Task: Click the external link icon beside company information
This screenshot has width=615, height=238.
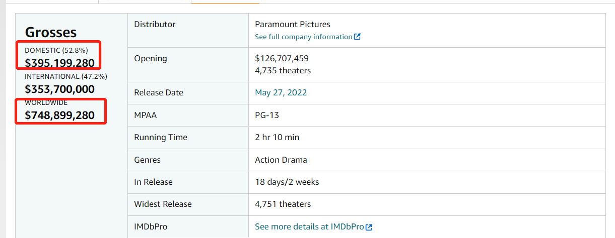Action: [x=357, y=37]
